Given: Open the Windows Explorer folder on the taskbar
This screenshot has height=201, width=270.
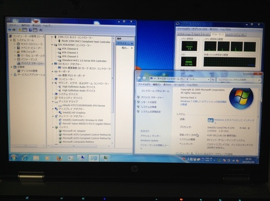Looking at the screenshot, I should click(x=36, y=158).
